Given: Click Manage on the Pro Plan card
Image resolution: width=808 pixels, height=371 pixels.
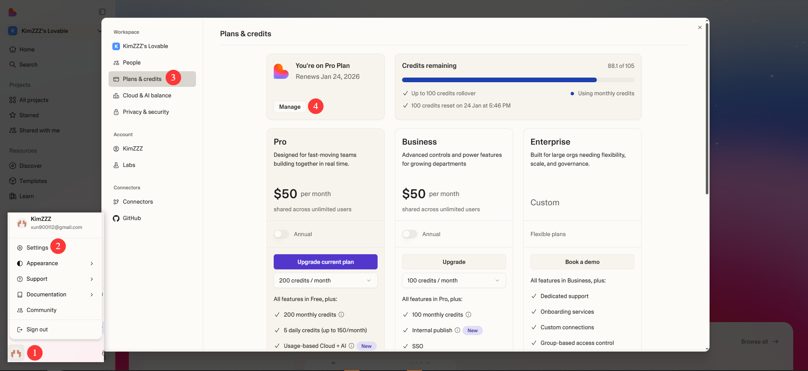Looking at the screenshot, I should click(290, 107).
